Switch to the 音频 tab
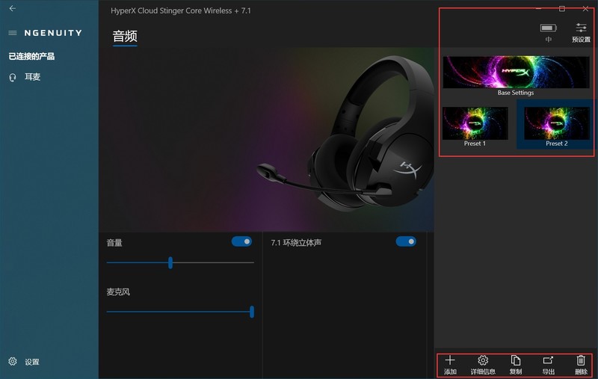The height and width of the screenshot is (379, 598). pyautogui.click(x=125, y=37)
